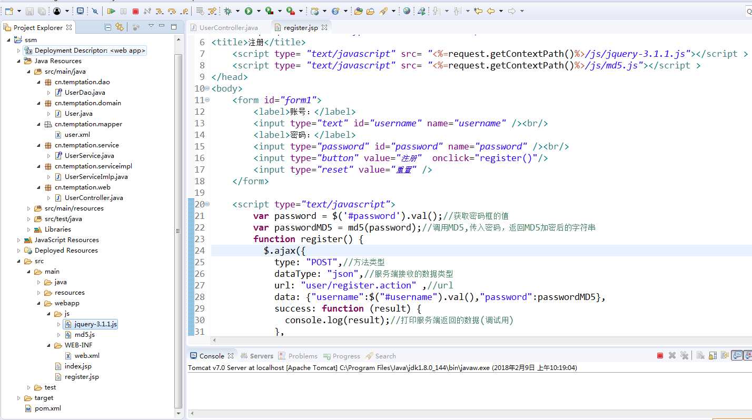
Task: Click the Drop to Frame icon
Action: pos(200,11)
